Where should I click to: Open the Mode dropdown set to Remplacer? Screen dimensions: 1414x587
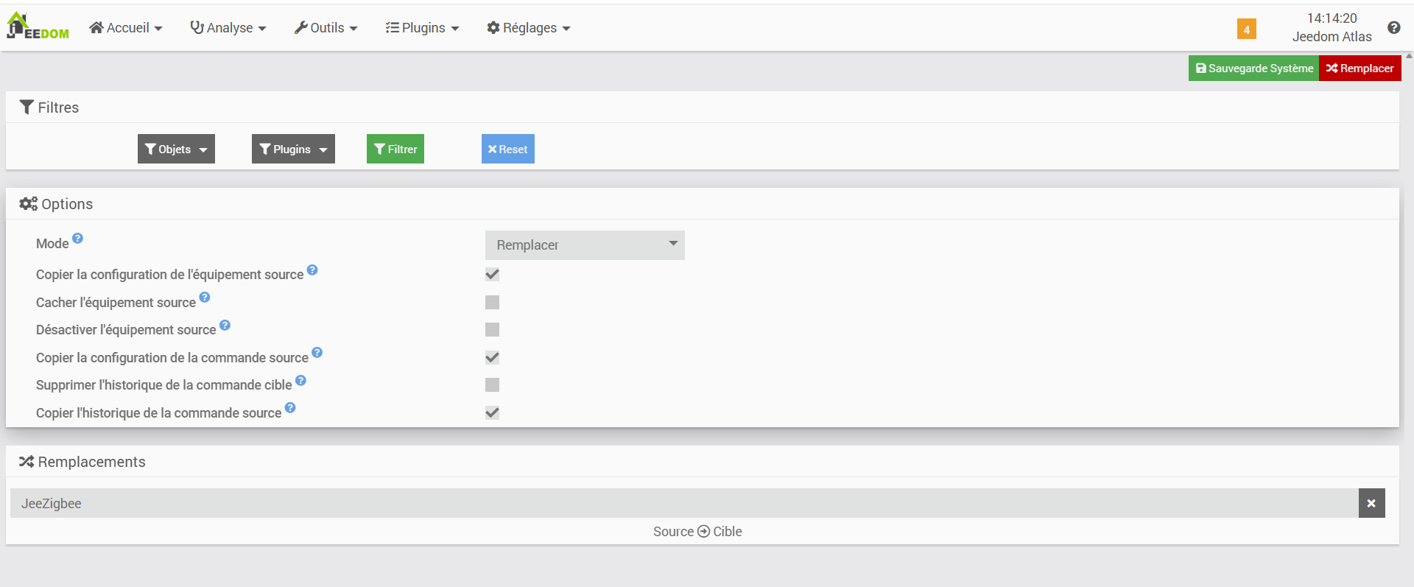[x=585, y=245]
